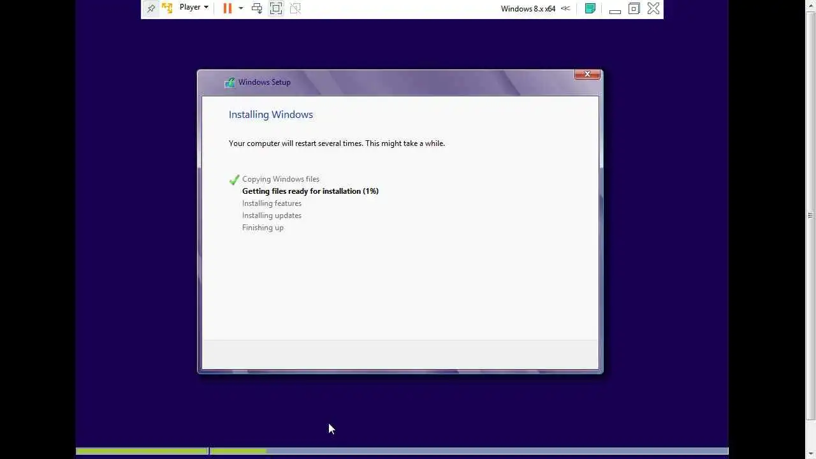This screenshot has height=459, width=816.
Task: Click Getting files ready for installation step
Action: pos(310,191)
